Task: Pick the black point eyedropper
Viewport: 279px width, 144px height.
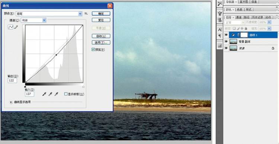Action: [x=44, y=94]
